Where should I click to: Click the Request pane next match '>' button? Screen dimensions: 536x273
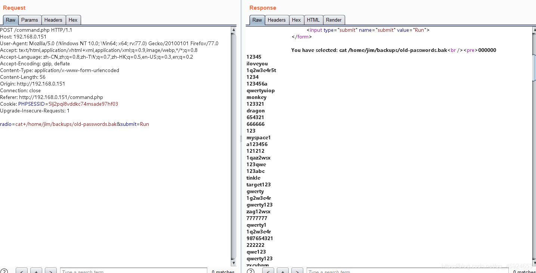[50, 271]
